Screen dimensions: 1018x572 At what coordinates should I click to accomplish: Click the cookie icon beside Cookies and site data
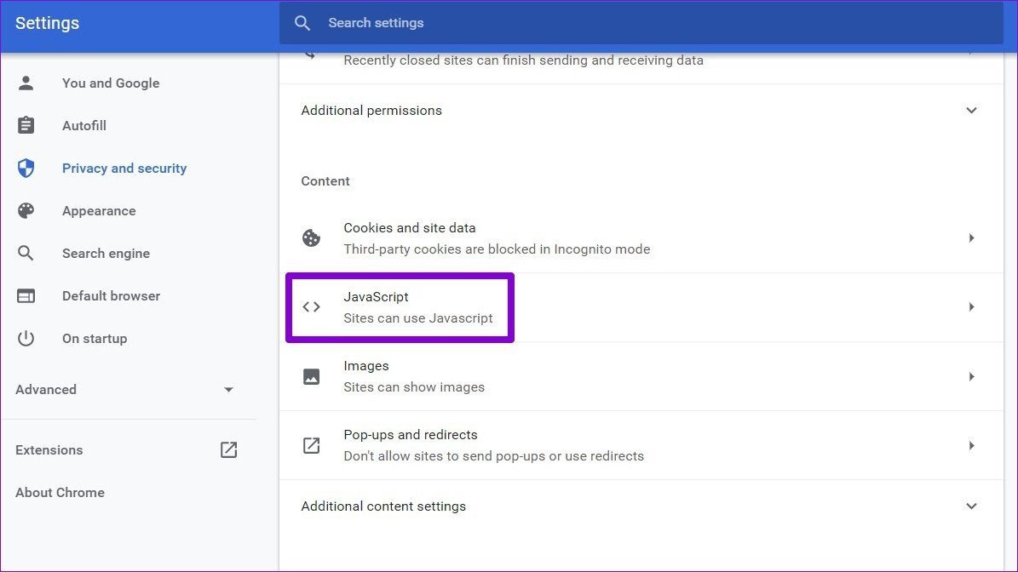point(312,238)
